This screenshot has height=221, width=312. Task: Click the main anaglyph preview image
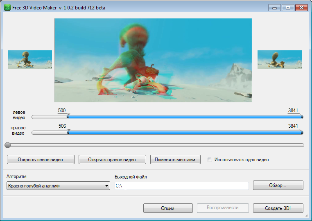tap(153, 60)
